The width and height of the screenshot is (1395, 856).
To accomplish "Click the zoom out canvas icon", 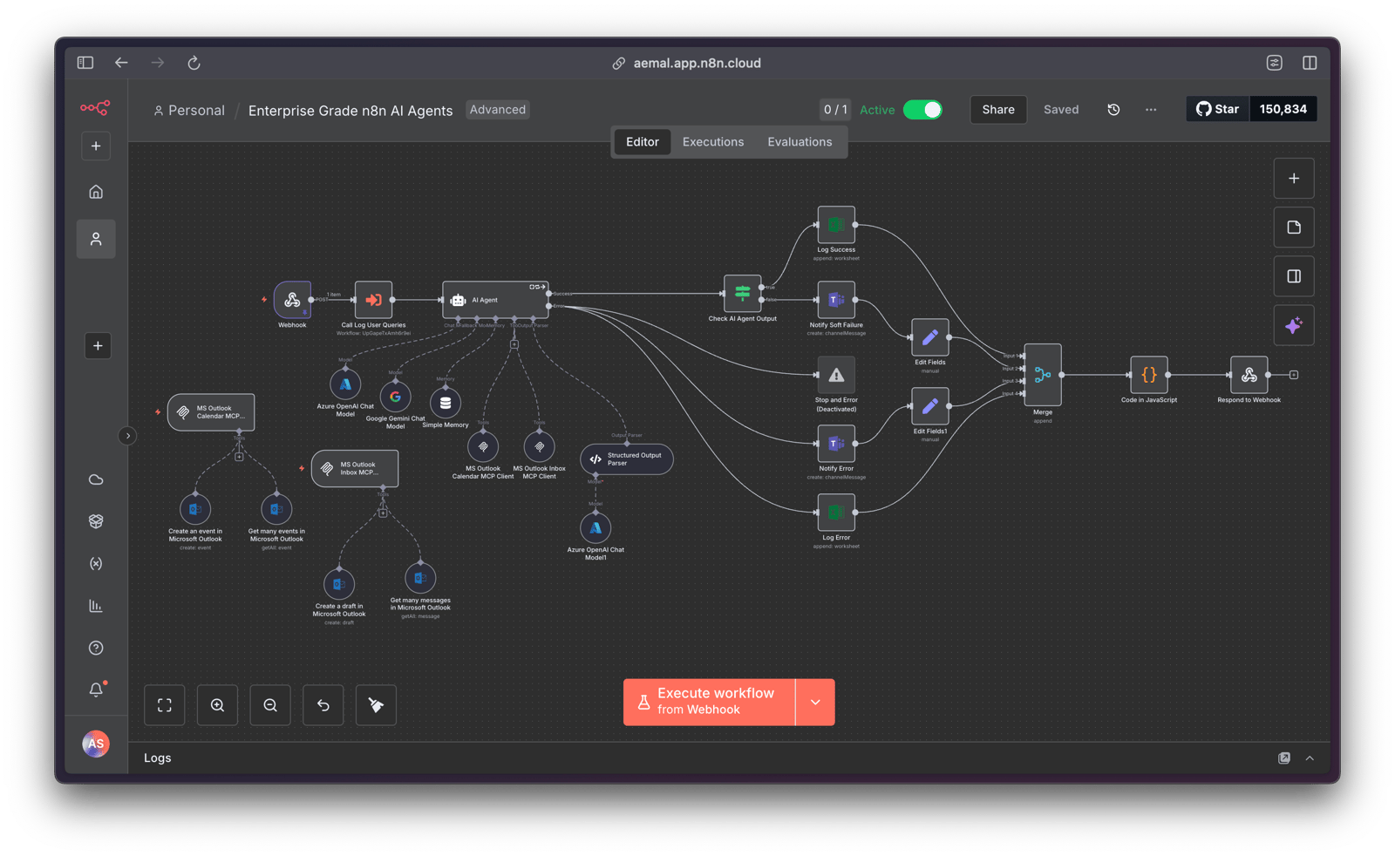I will pyautogui.click(x=270, y=705).
